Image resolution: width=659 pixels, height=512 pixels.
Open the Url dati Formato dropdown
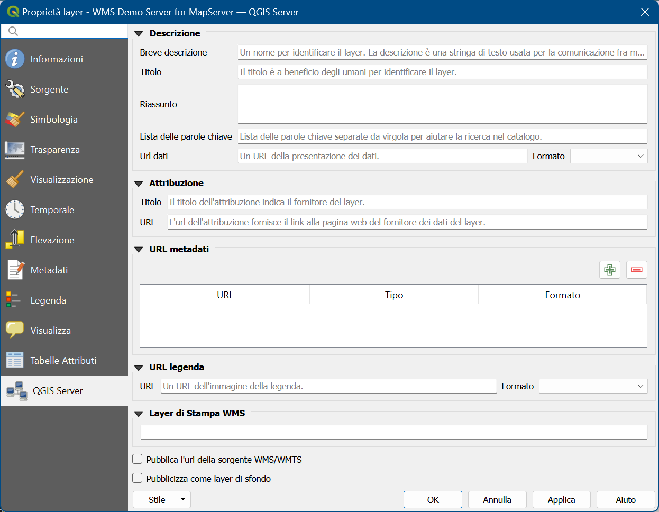609,156
